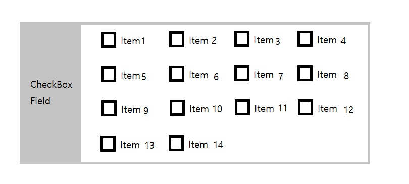Tick the box for Item 8
The image size is (409, 184).
pyautogui.click(x=305, y=73)
